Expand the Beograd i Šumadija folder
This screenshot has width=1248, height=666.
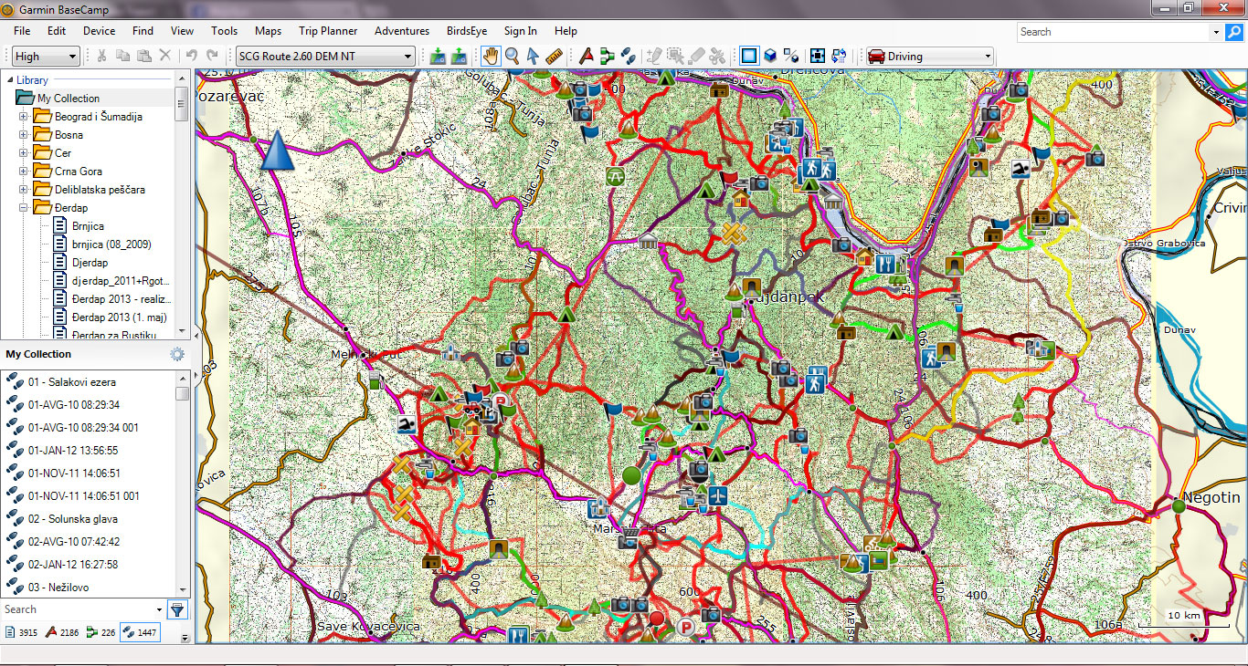[24, 117]
